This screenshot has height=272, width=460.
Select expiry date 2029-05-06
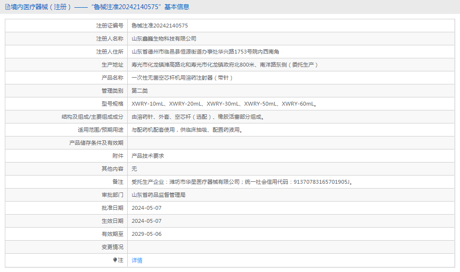[147, 234]
